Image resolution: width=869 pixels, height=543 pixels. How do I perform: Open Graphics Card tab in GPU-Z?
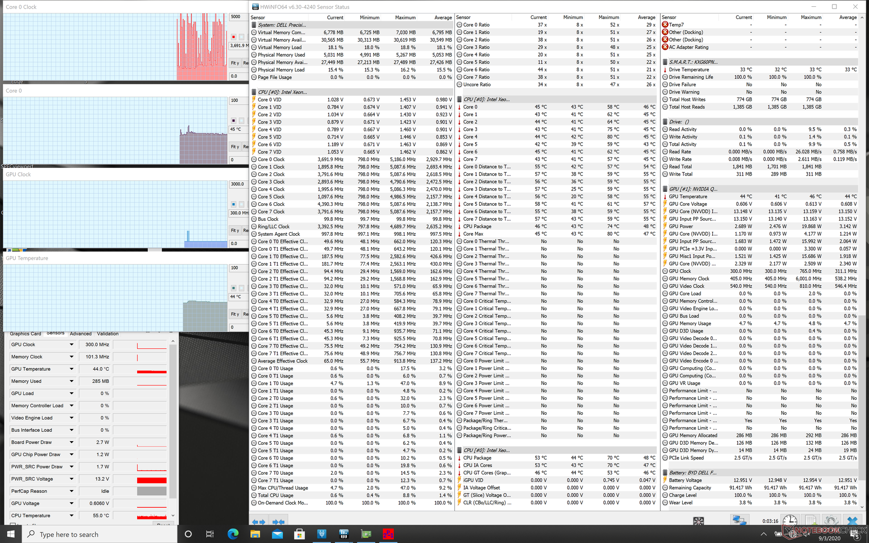(25, 333)
